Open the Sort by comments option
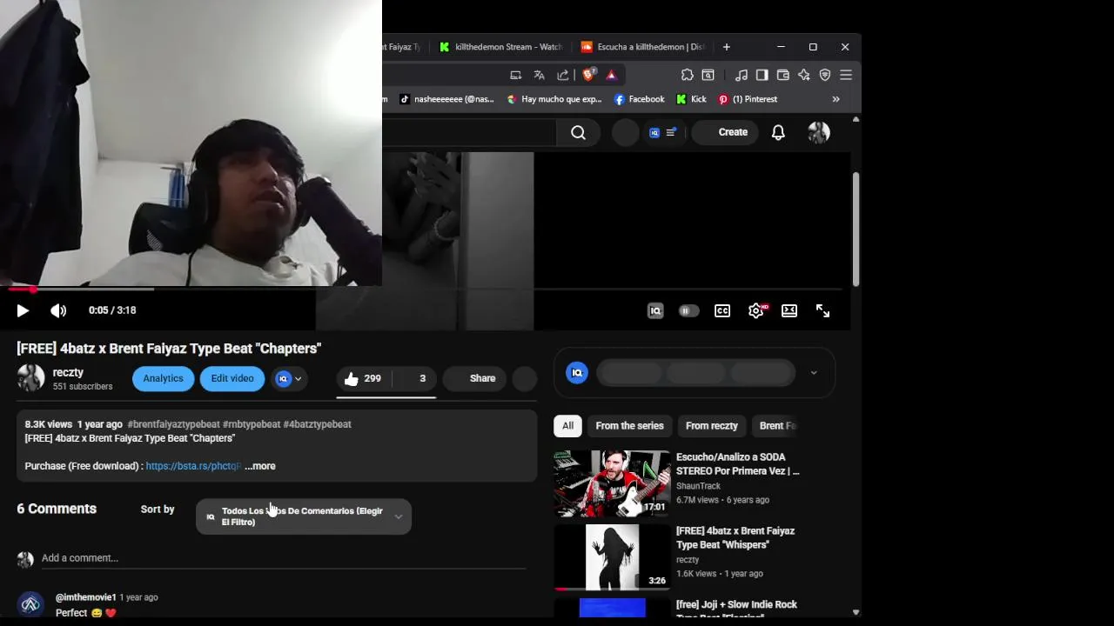Screen dimensions: 1114x626 [x=158, y=509]
